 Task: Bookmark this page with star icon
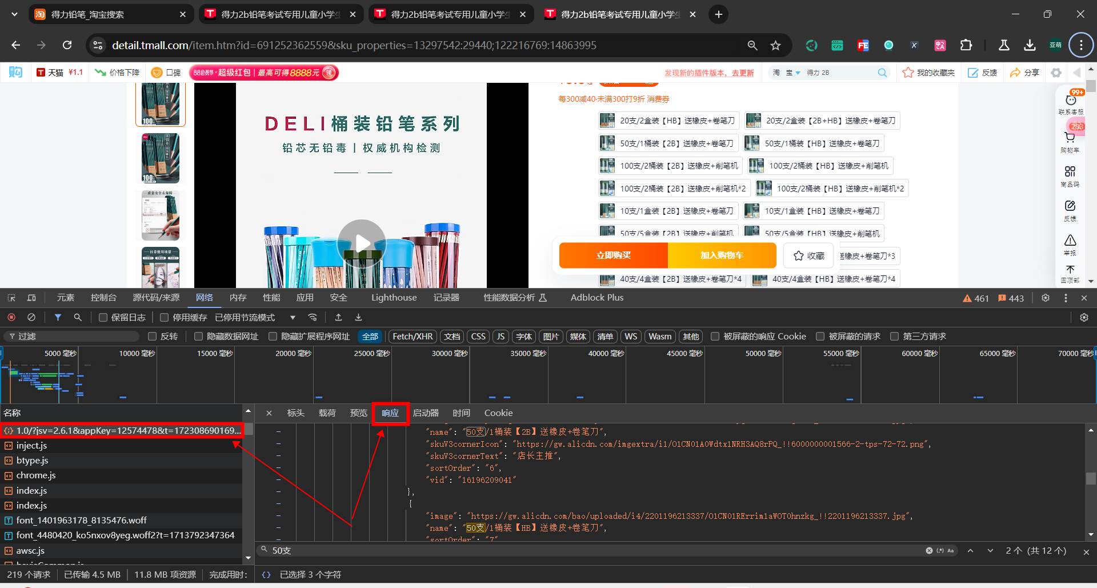tap(775, 45)
